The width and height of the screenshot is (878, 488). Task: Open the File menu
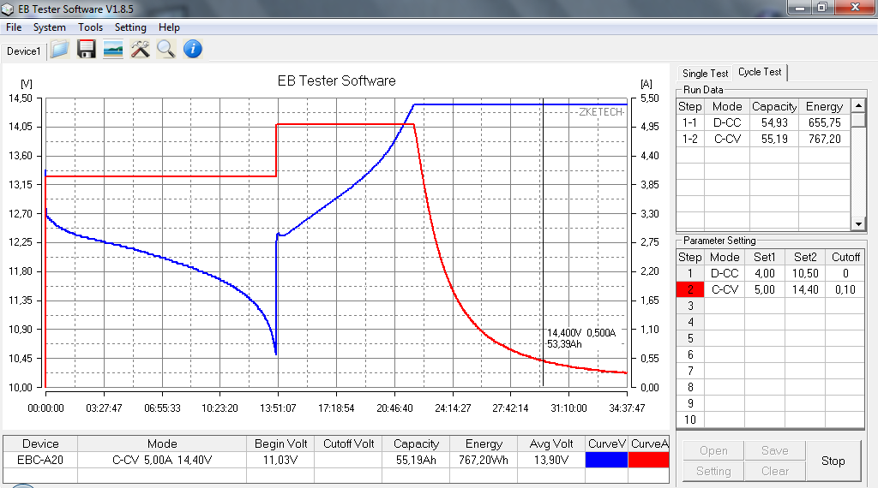pos(14,27)
